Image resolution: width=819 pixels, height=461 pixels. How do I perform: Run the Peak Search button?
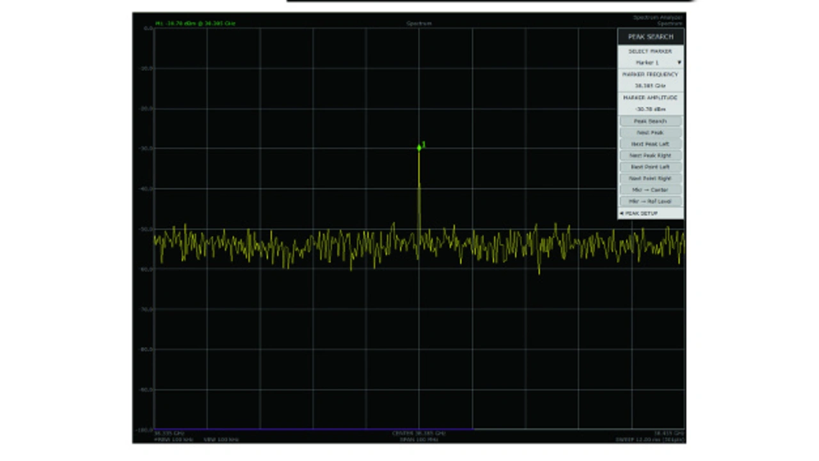(x=650, y=121)
